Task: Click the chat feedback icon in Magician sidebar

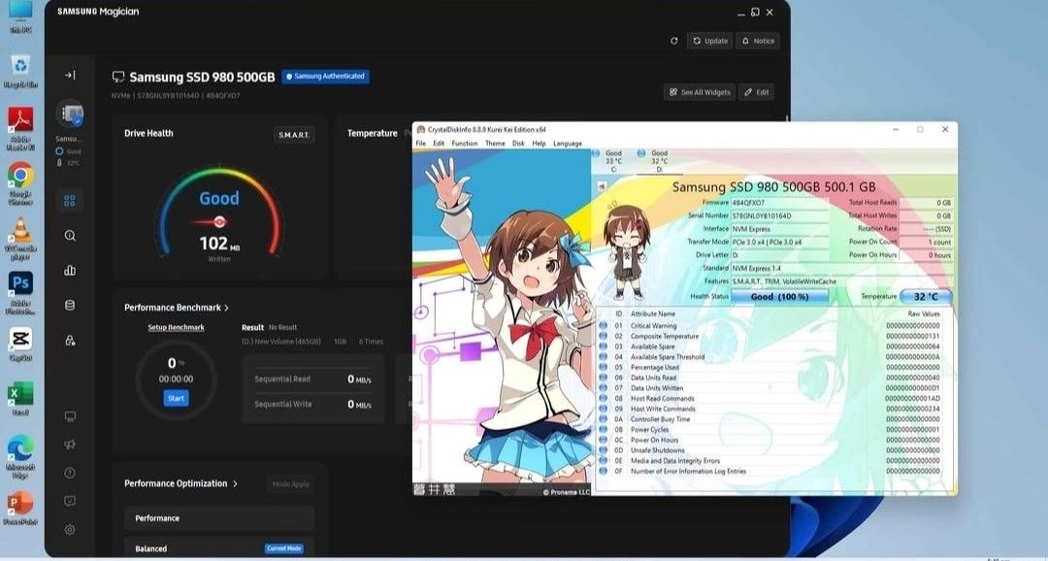Action: click(x=70, y=501)
